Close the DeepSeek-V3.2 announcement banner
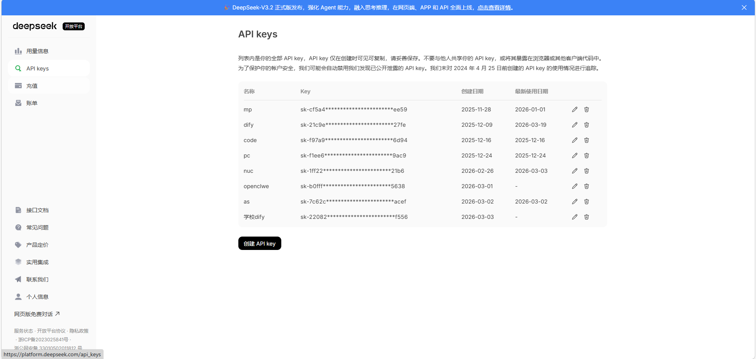The image size is (756, 359). 744,7
